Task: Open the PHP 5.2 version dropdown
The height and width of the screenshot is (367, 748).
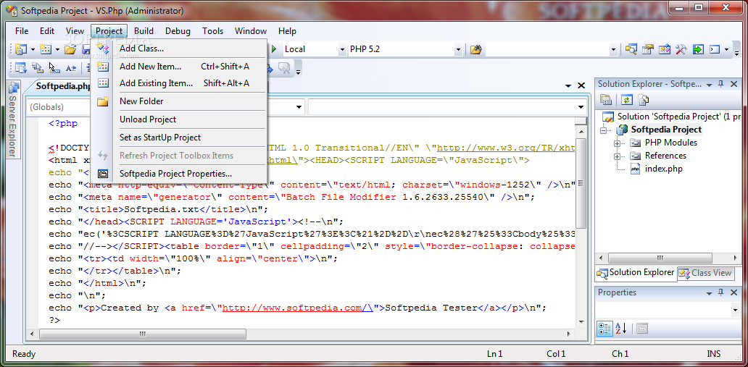Action: (458, 49)
